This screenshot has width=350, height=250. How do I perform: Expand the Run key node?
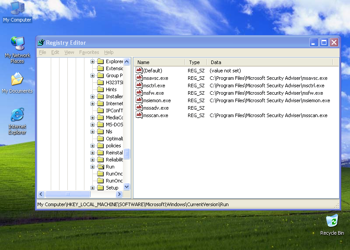(92, 167)
